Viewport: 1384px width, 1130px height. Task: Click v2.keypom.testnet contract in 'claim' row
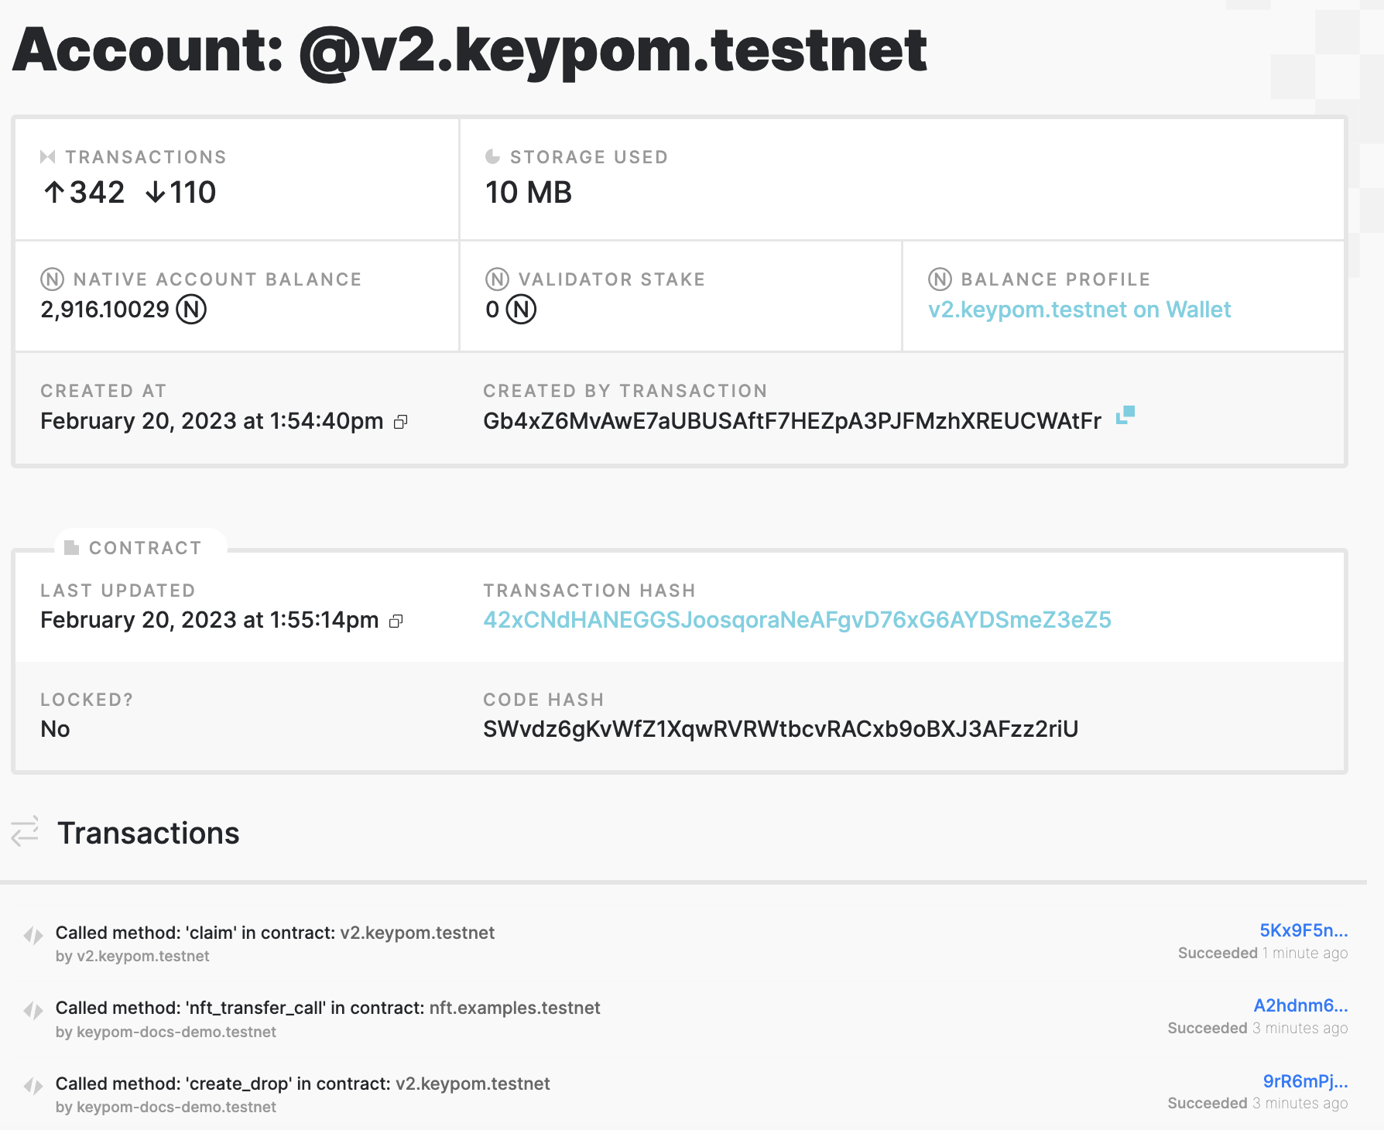pos(417,933)
